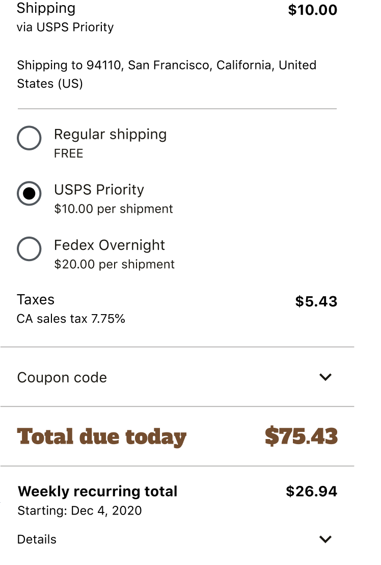Click the Shipping heading
The width and height of the screenshot is (381, 565).
pyautogui.click(x=46, y=9)
